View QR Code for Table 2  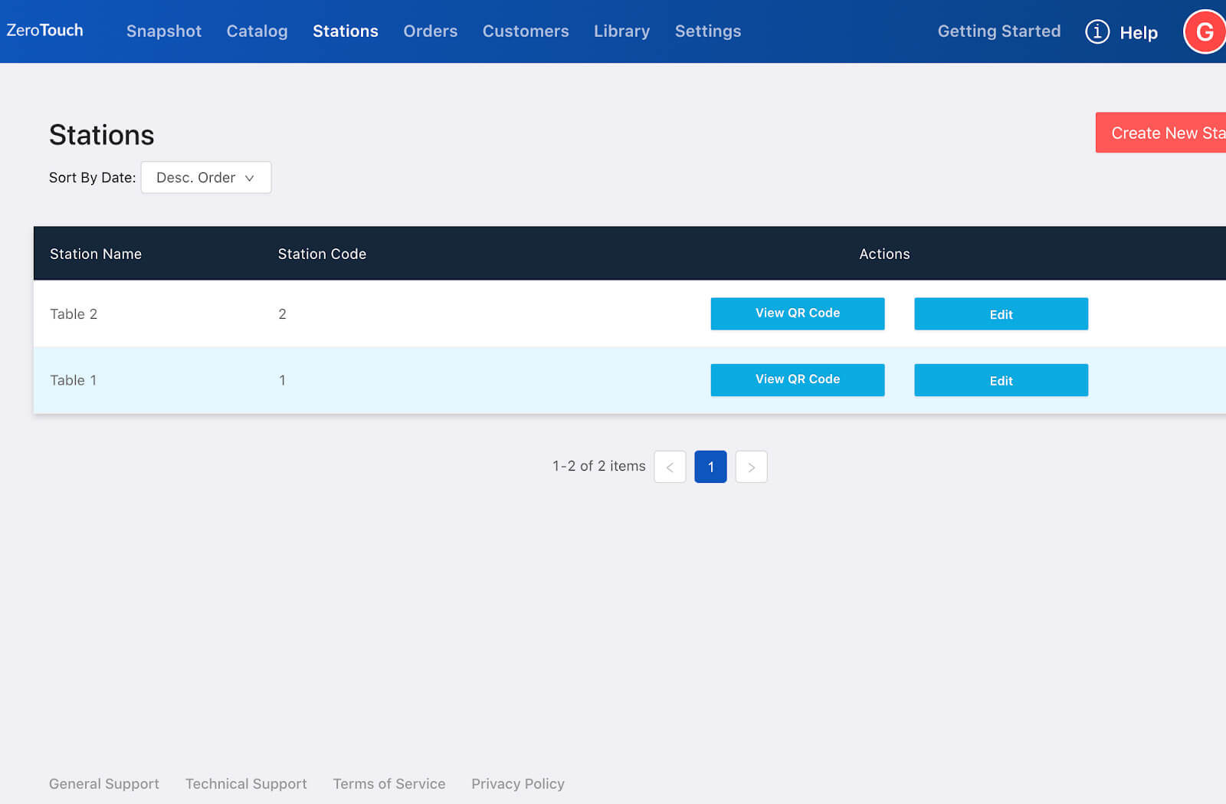(x=798, y=313)
